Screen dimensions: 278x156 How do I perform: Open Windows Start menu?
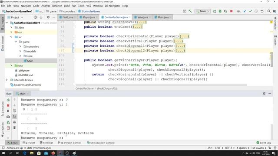3,153
